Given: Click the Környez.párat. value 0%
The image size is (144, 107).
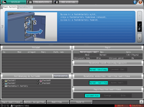Looking at the screenshot, I should tap(133, 58).
